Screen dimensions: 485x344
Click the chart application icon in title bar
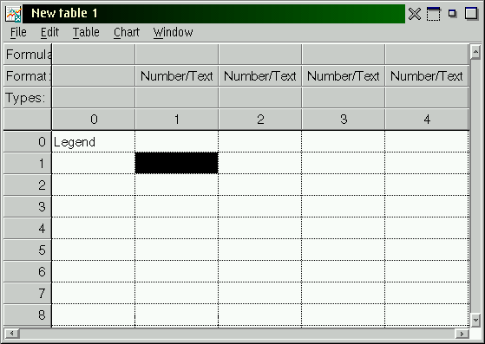[13, 14]
